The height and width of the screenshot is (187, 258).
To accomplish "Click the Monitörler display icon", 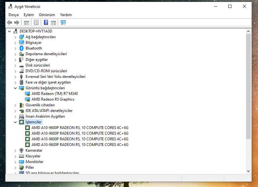I will [x=21, y=162].
